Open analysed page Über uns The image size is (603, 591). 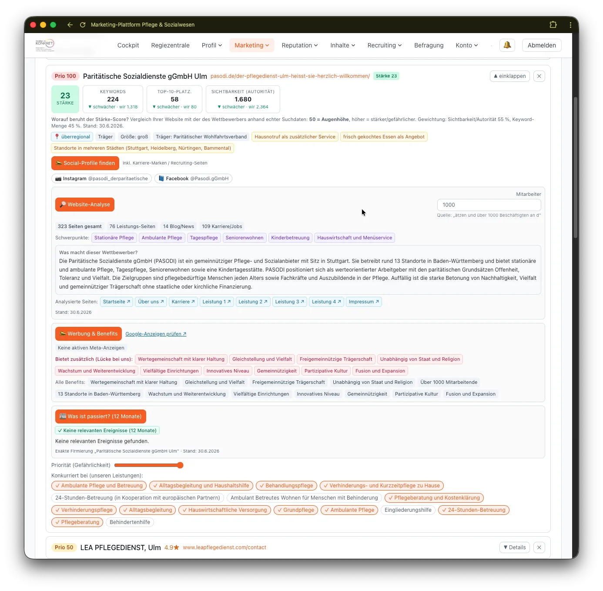[151, 302]
